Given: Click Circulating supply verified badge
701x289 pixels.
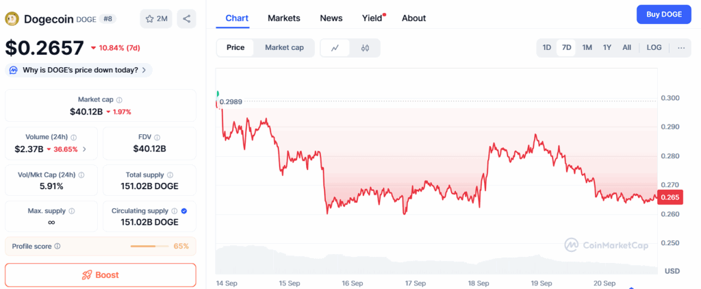Looking at the screenshot, I should (x=183, y=211).
